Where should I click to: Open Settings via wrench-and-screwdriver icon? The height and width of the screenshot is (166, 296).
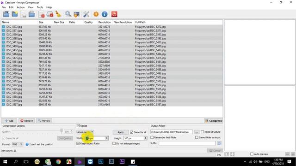(86, 14)
